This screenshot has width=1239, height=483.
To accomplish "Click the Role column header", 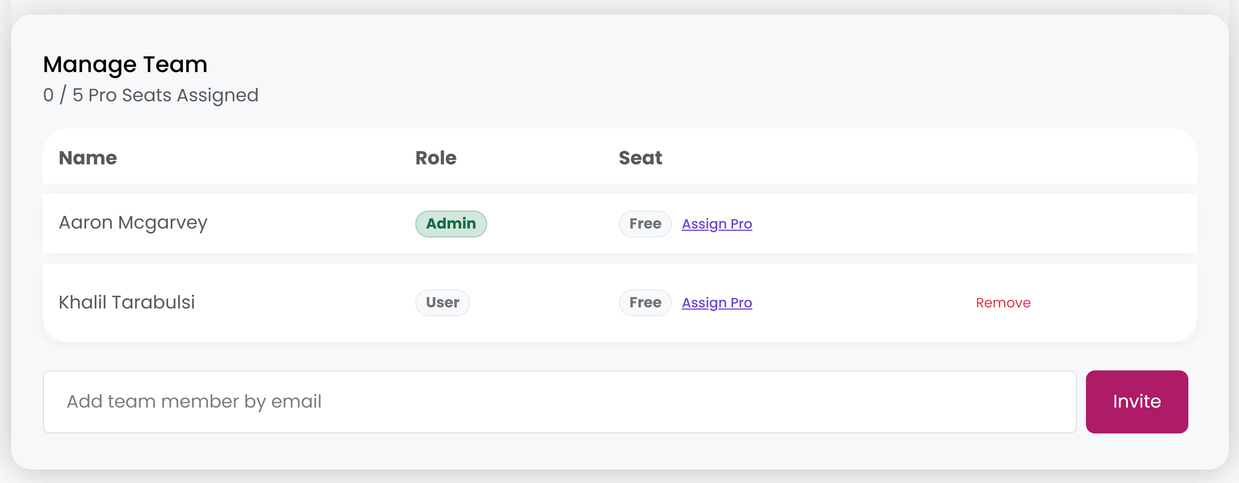I will pyautogui.click(x=436, y=158).
